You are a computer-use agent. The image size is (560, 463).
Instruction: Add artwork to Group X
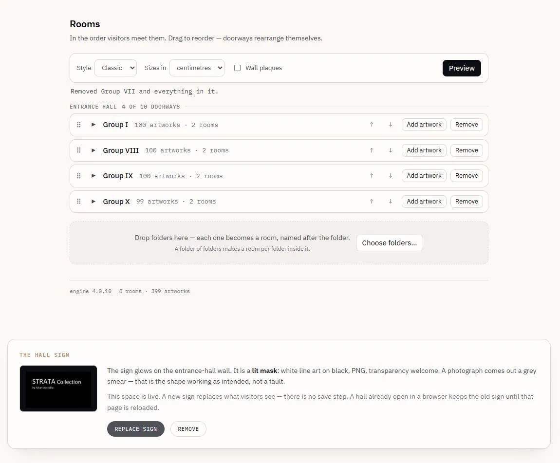[x=424, y=202]
